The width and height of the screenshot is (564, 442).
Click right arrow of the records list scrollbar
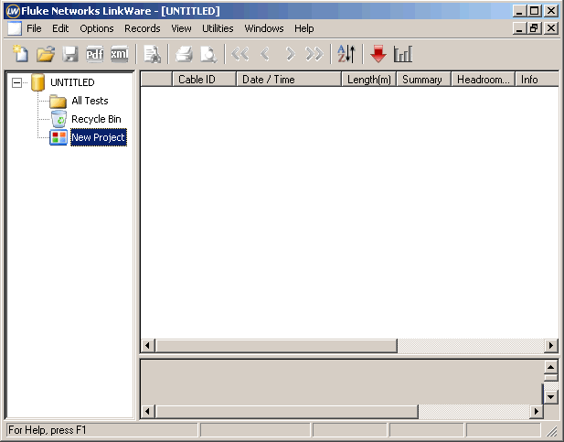(550, 346)
